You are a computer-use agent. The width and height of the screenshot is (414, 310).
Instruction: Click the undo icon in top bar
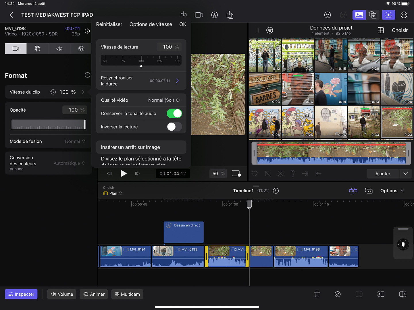[328, 15]
